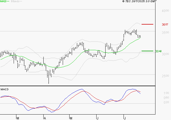Click the green 3040 support value
Image resolution: width=171 pixels, height=120 pixels.
pos(158,51)
